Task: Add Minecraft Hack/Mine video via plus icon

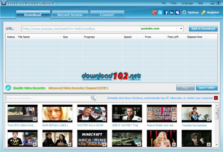Action: pyautogui.click(x=104, y=144)
